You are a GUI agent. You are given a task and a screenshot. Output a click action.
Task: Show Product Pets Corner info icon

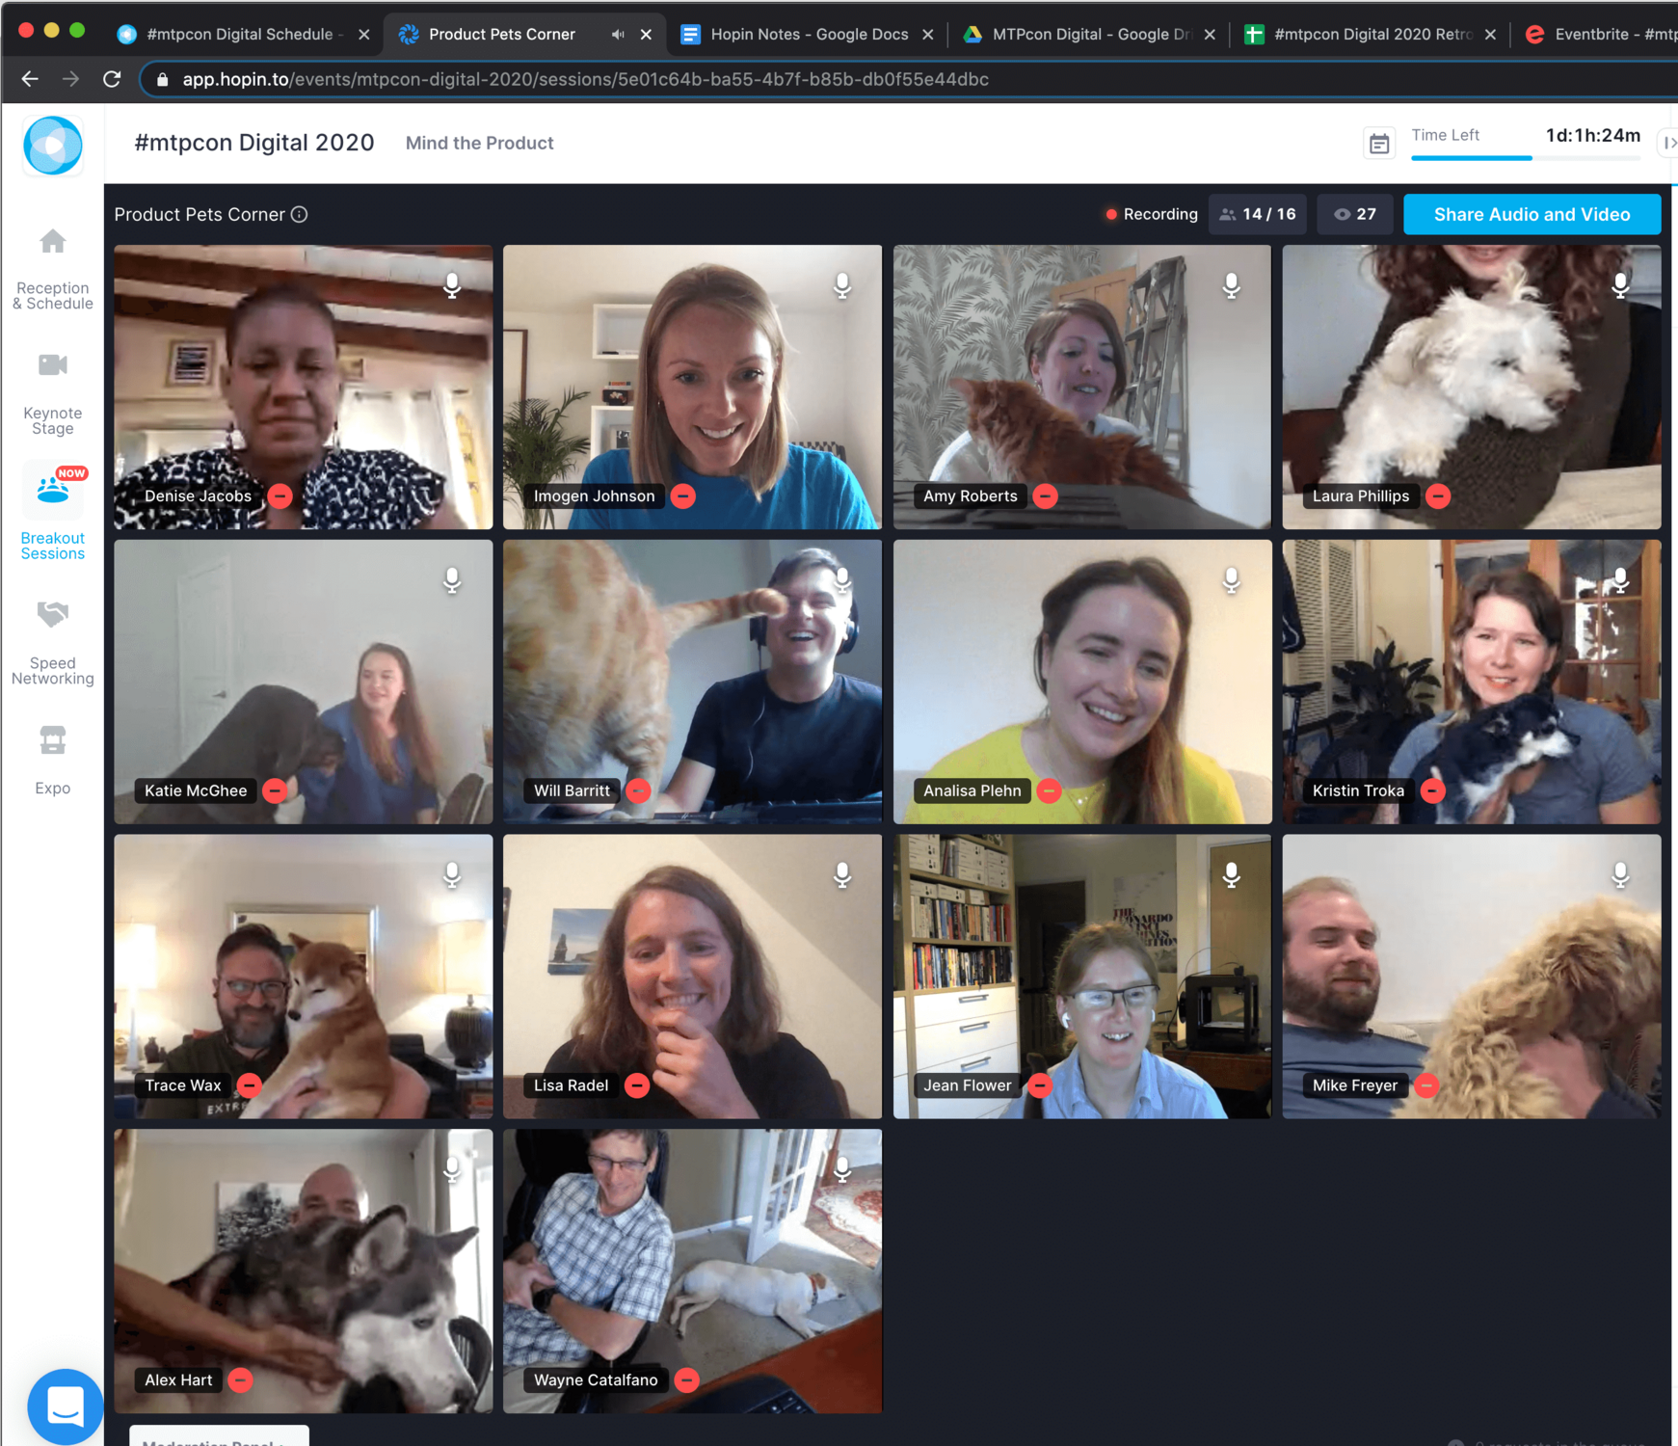(300, 214)
